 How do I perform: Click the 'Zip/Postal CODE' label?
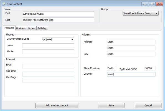point(128,69)
